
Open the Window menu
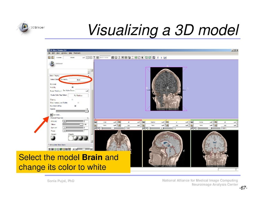point(64,53)
